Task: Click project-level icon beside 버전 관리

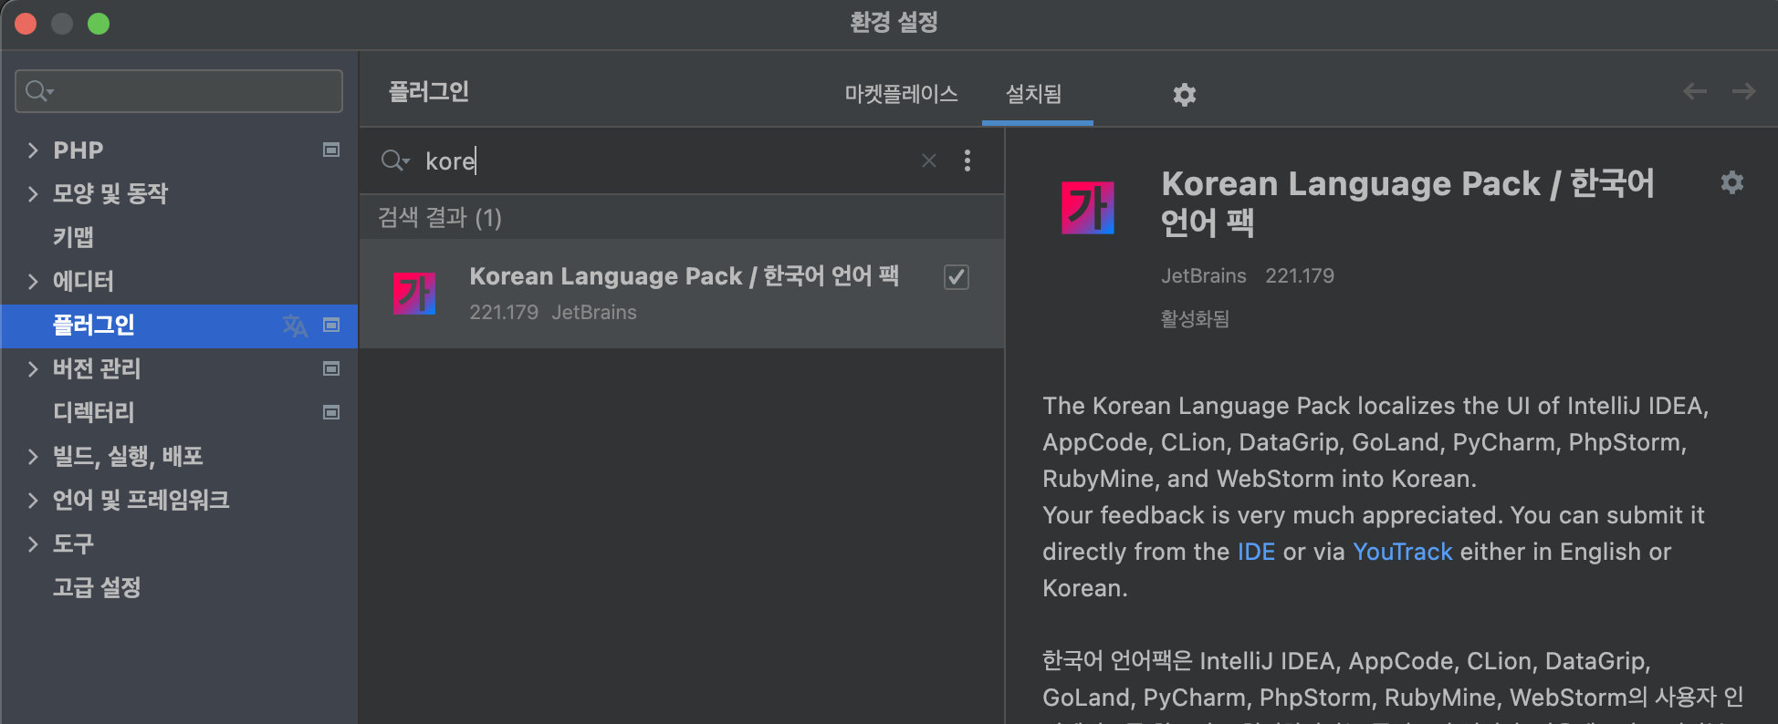Action: point(331,368)
